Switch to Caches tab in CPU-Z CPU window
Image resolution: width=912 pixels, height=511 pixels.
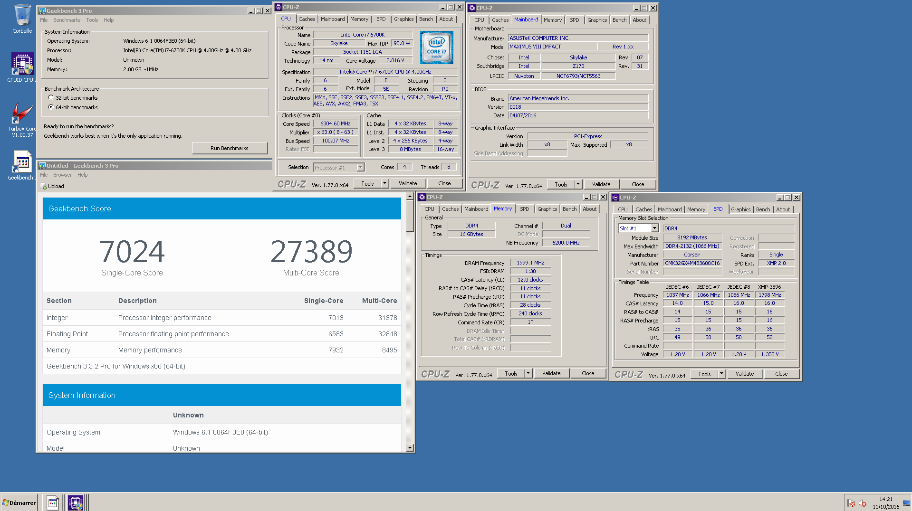coord(307,19)
